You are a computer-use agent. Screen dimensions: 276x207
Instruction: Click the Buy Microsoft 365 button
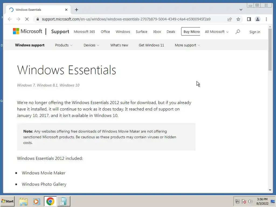click(x=191, y=32)
